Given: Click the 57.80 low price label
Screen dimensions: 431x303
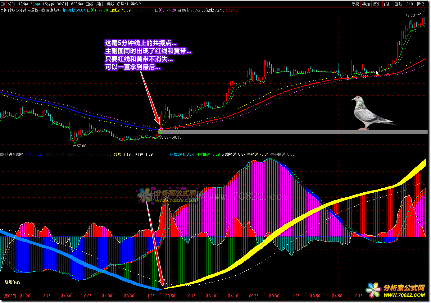Looking at the screenshot, I should pyautogui.click(x=81, y=146).
